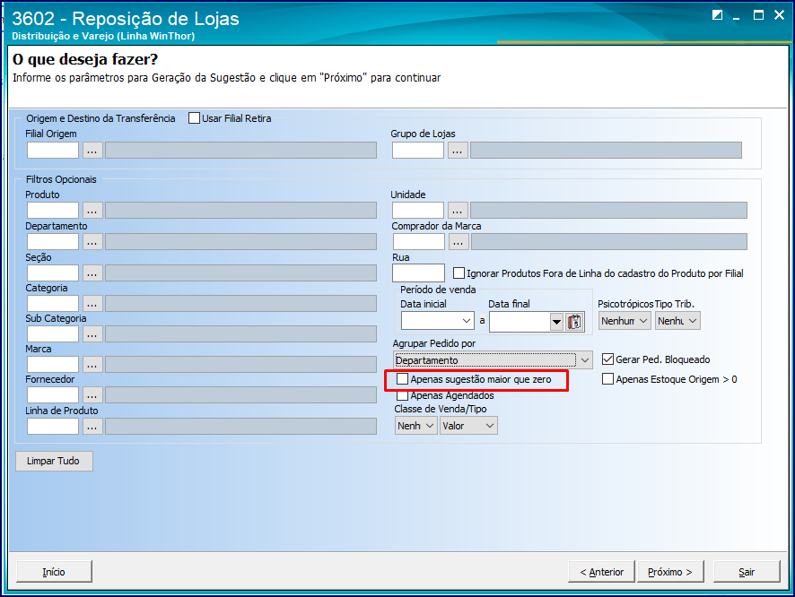The width and height of the screenshot is (795, 597).
Task: Open Categoria lookup ellipsis button
Action: click(92, 303)
